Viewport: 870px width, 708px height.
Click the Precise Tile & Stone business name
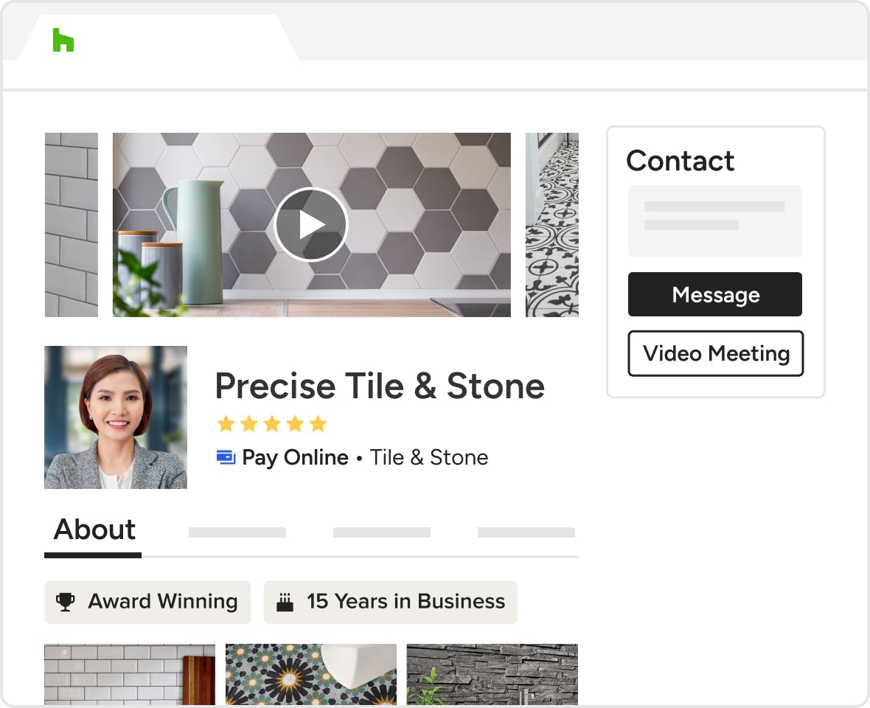pos(380,386)
